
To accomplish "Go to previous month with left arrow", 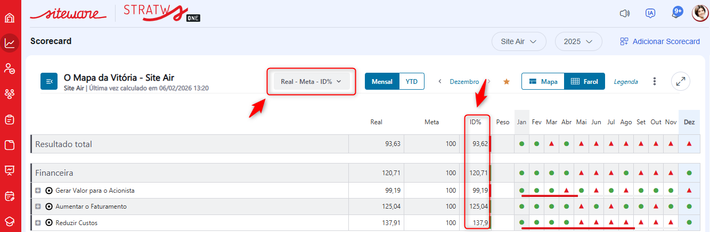I will tap(440, 82).
